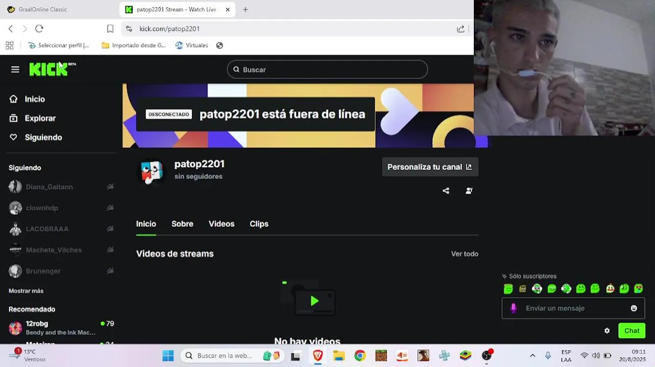Screen dimensions: 655x367
Task: Open Minecraft from taskbar
Action: [381, 356]
